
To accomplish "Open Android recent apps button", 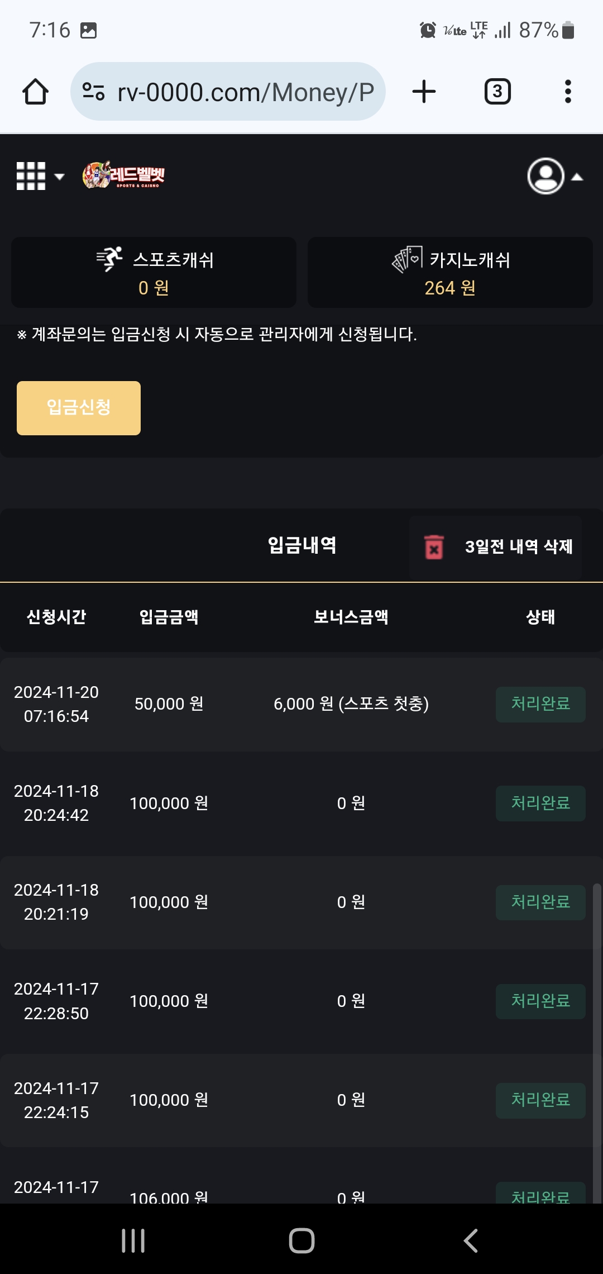I will (x=133, y=1240).
